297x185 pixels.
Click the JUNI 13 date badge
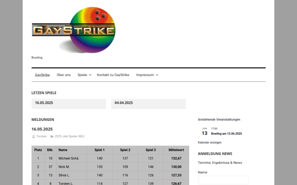point(204,132)
